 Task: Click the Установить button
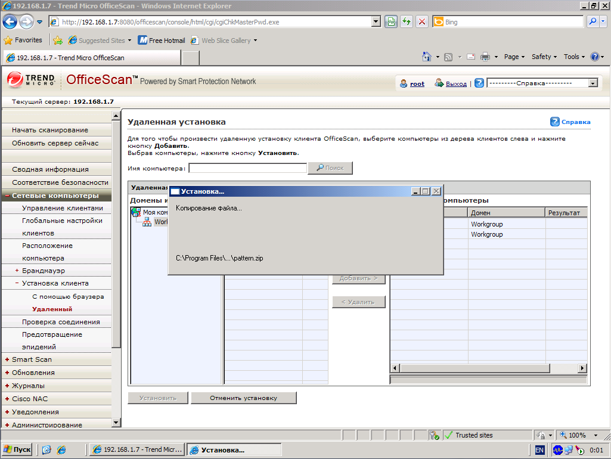click(158, 398)
